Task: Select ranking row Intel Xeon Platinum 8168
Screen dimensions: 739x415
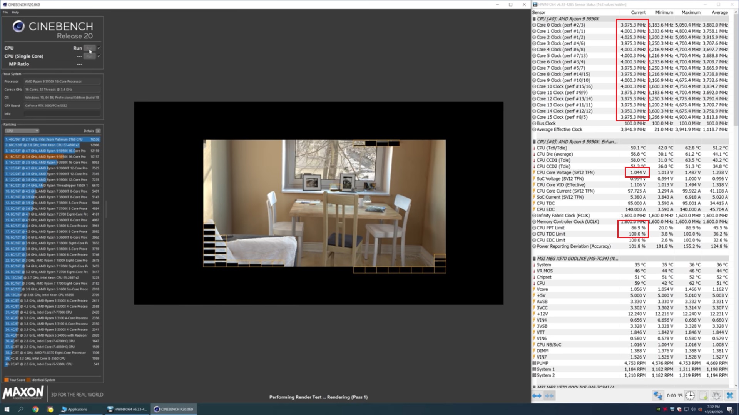Action: 52,139
